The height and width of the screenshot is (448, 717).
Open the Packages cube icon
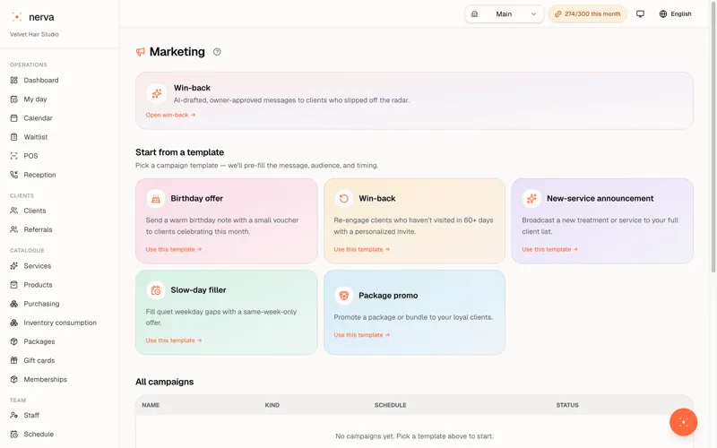click(14, 341)
